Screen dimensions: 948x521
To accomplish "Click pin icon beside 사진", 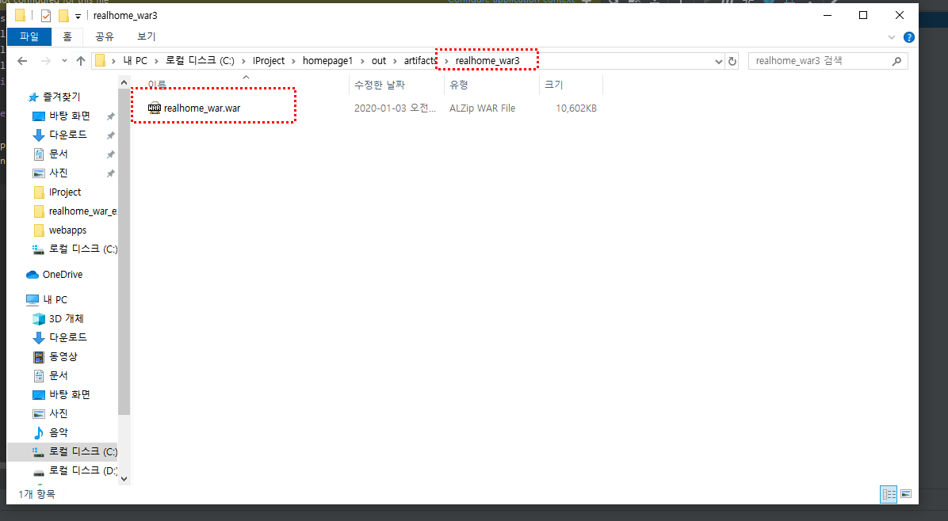I will tap(111, 173).
